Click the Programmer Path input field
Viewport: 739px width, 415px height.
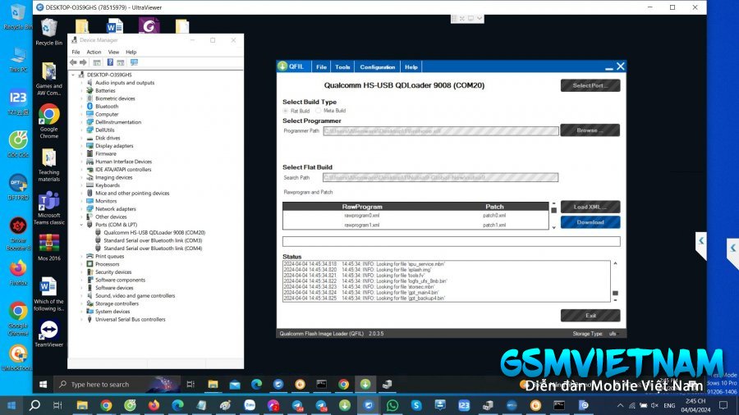pyautogui.click(x=441, y=131)
